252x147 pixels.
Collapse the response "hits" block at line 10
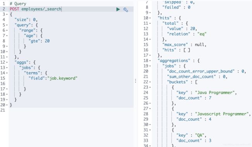pos(150,18)
